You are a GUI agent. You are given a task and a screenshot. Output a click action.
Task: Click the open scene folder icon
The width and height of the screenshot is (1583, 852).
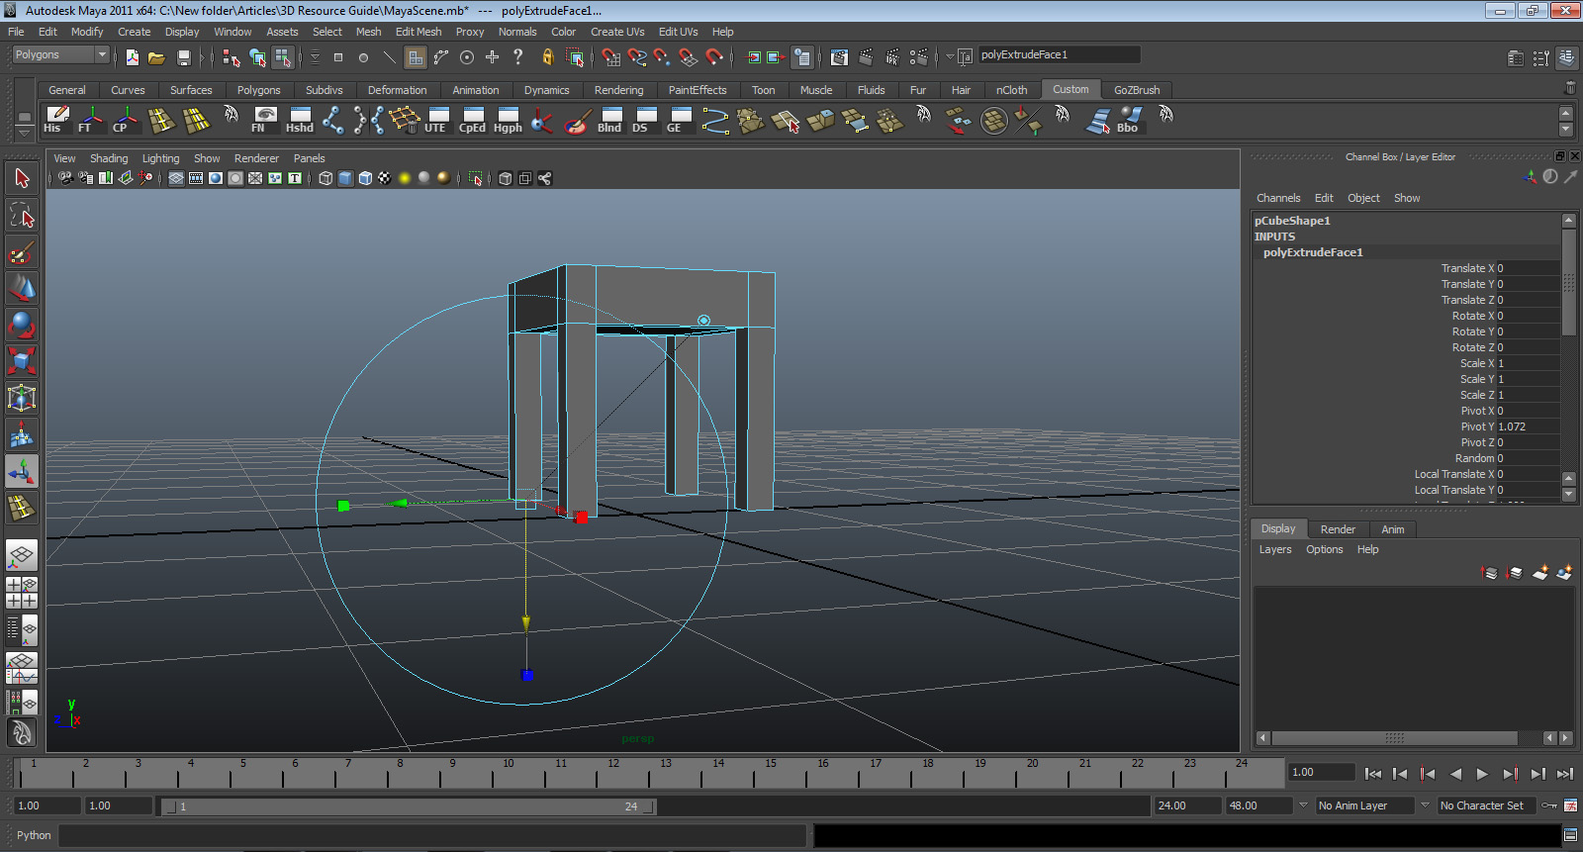click(156, 57)
